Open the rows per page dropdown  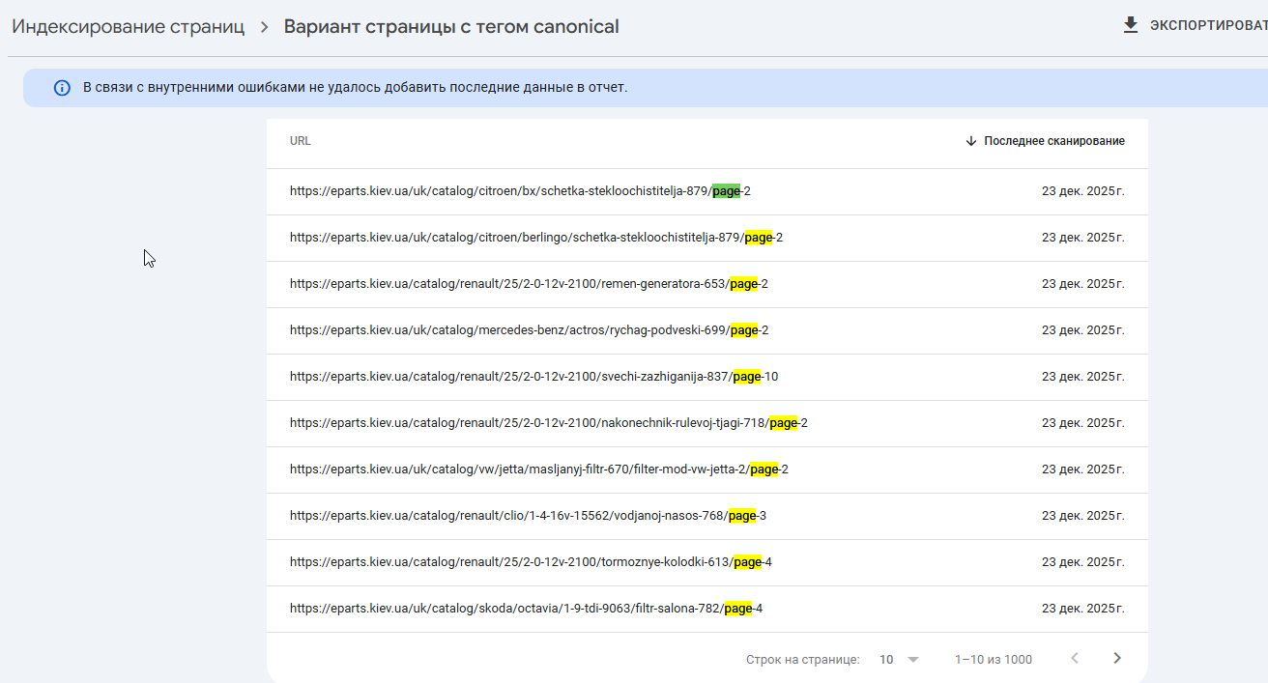913,660
